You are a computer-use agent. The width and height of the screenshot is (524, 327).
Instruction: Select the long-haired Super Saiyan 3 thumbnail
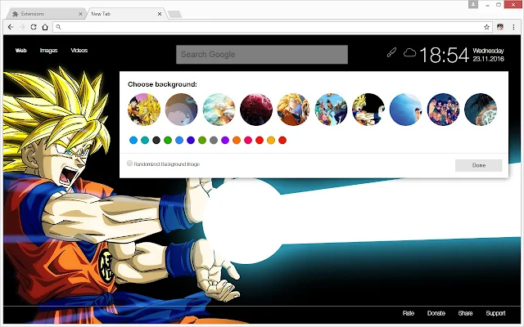point(293,110)
